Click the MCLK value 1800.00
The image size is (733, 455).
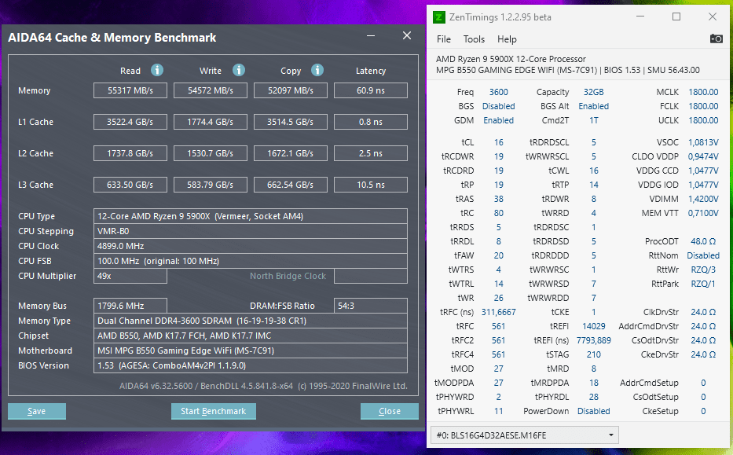[703, 92]
